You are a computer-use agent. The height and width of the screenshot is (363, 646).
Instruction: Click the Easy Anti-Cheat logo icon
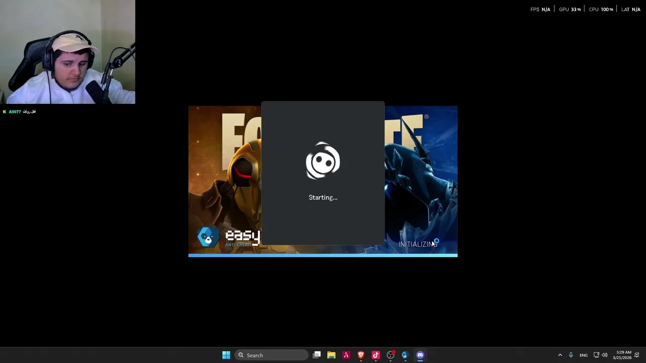[x=208, y=237]
